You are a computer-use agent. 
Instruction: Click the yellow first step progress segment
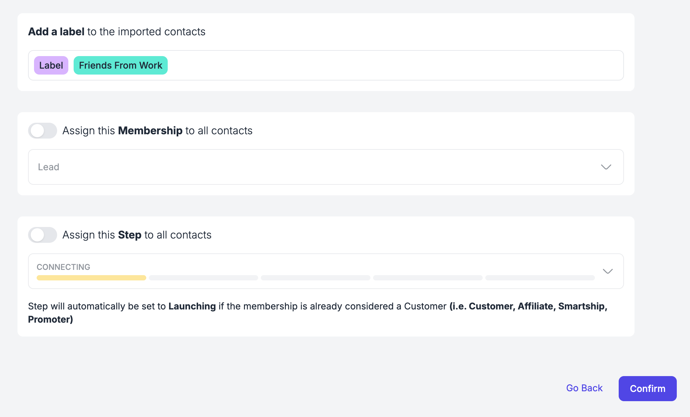click(91, 278)
